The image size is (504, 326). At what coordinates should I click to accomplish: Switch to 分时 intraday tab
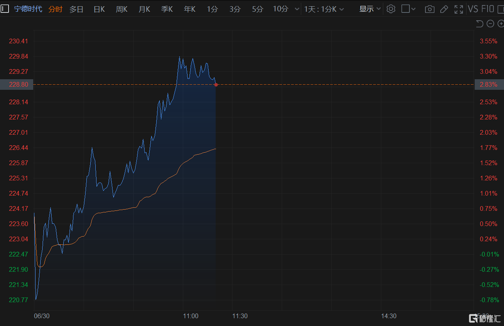tap(55, 9)
